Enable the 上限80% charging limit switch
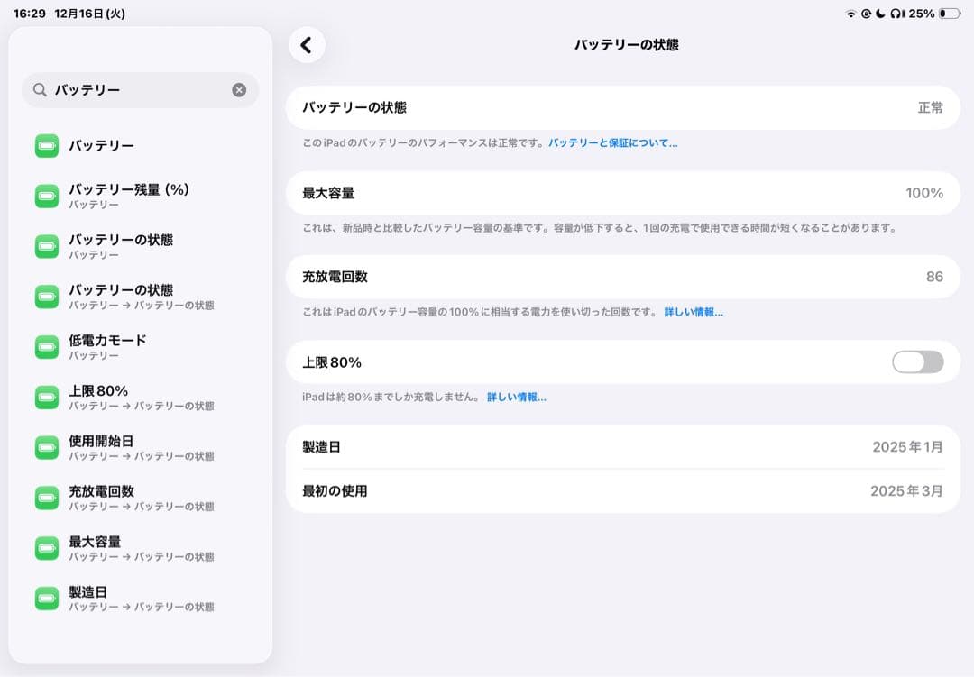Screen dimensions: 974x677 [x=916, y=361]
